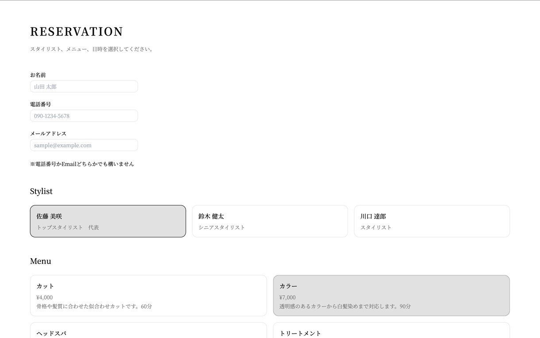Click the note ※電話番号かEmailどちらかでも構いません
540x338 pixels.
click(x=82, y=164)
